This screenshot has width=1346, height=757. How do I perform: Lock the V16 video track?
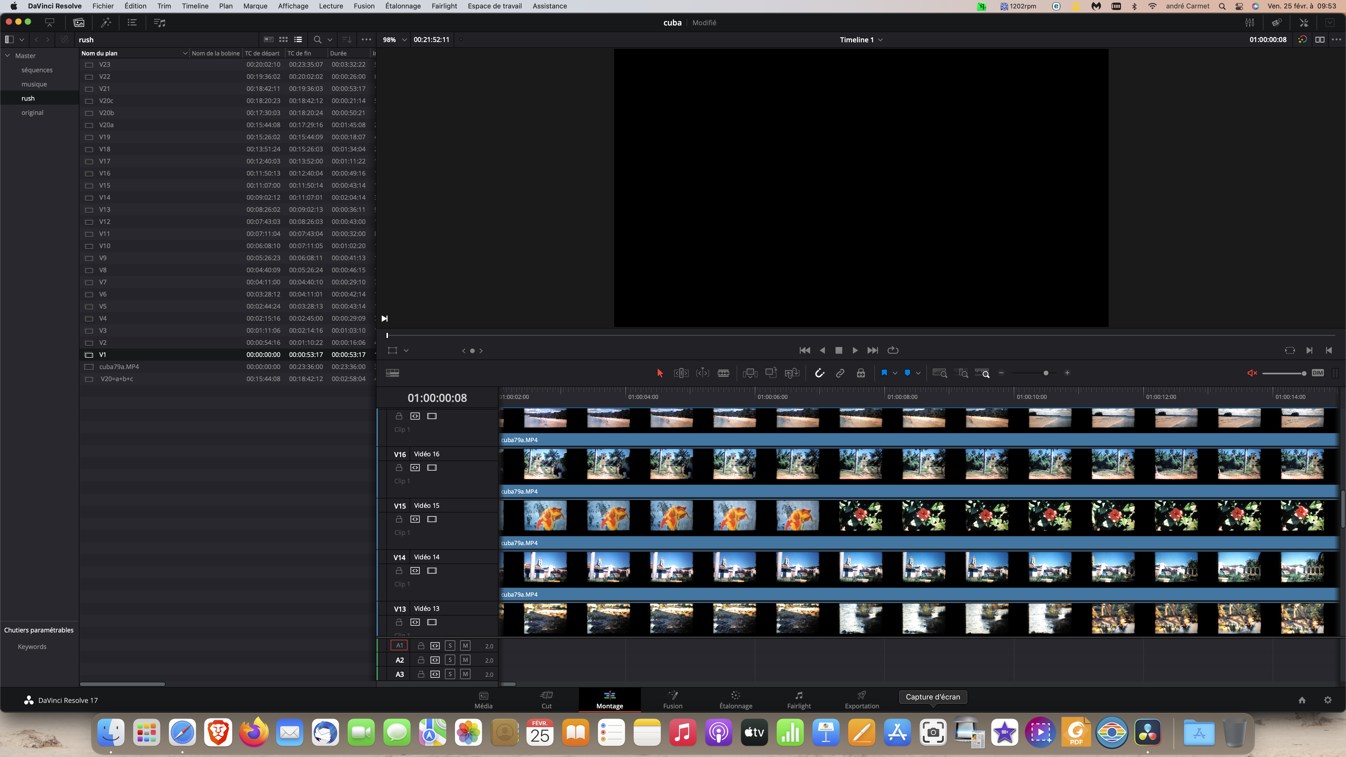(x=399, y=468)
